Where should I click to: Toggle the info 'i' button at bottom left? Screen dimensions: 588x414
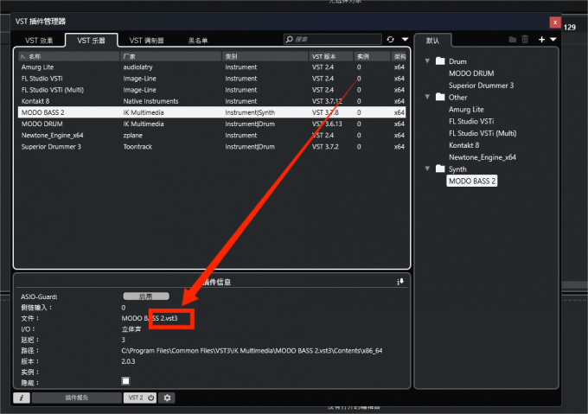coord(22,398)
